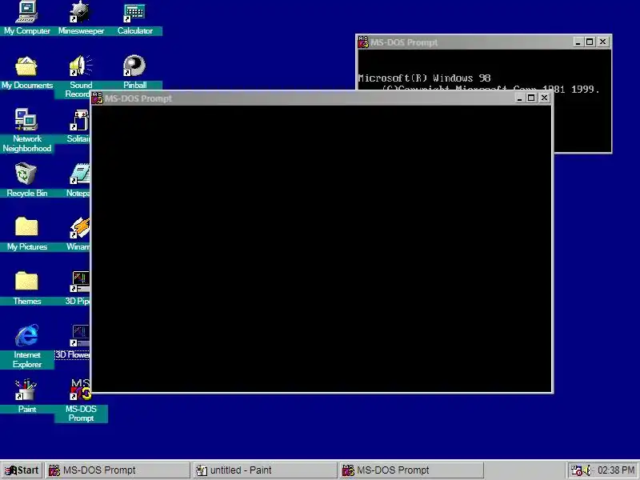640x480 pixels.
Task: Minimize the background MS-DOS Prompt window
Action: [578, 42]
